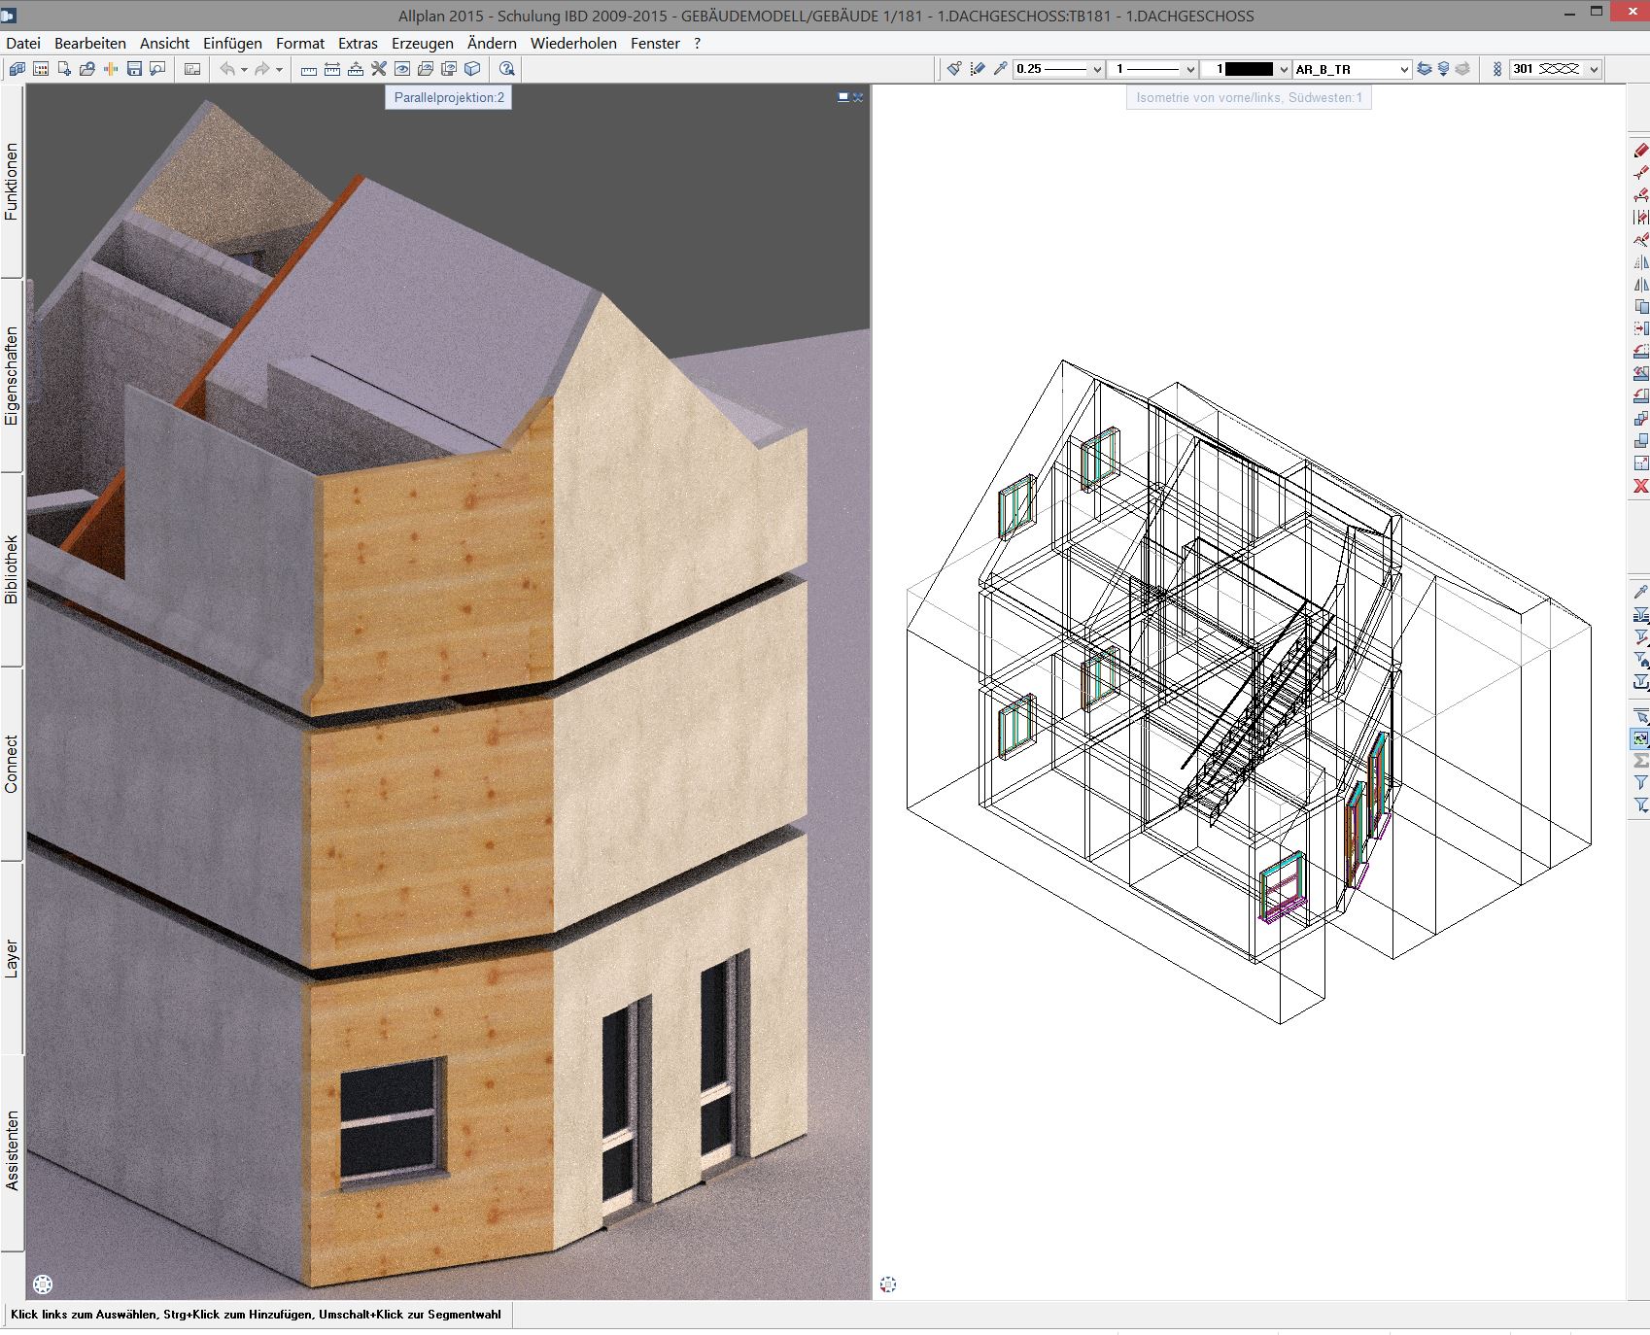The width and height of the screenshot is (1650, 1335).
Task: Click the Undo arrow icon
Action: click(226, 69)
